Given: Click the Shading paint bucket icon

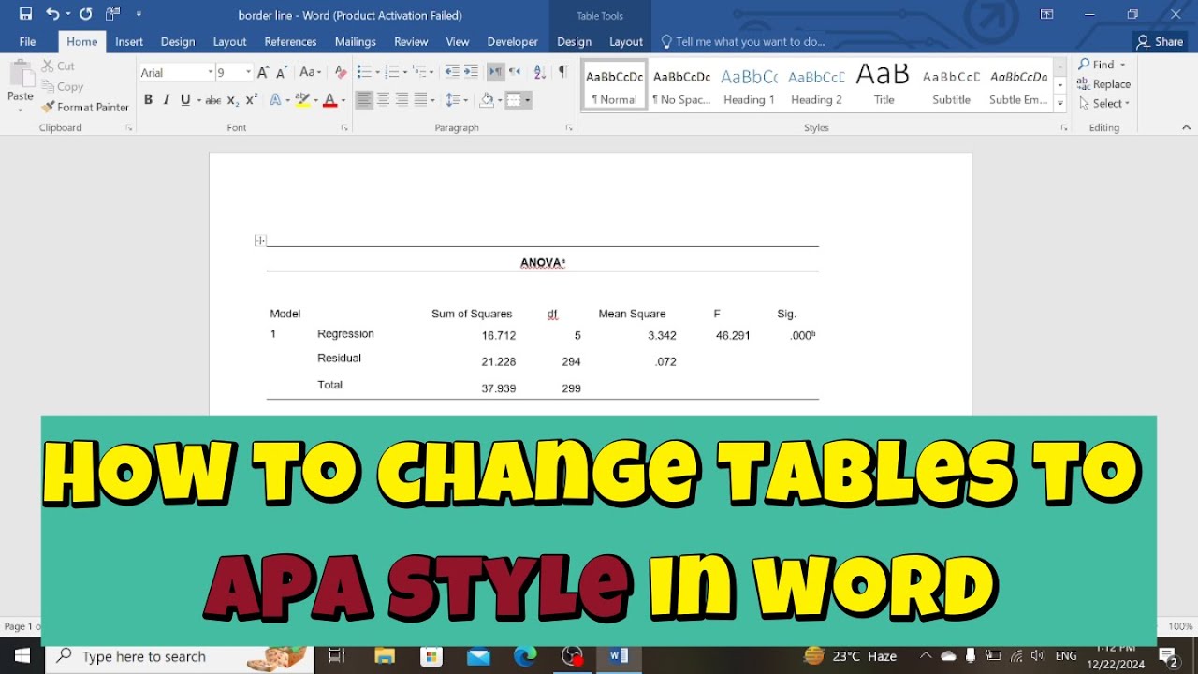Looking at the screenshot, I should tap(486, 100).
